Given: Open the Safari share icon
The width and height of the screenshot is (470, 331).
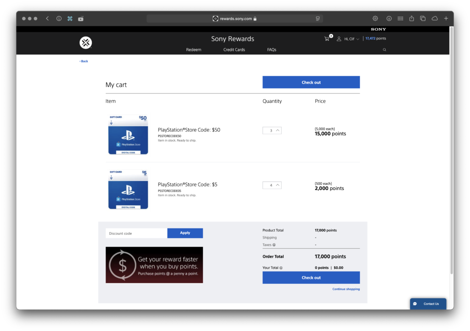Looking at the screenshot, I should (x=412, y=18).
